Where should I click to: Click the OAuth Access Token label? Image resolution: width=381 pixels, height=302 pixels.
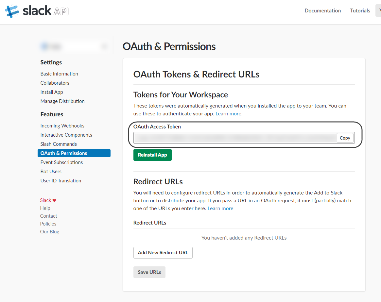pos(157,127)
